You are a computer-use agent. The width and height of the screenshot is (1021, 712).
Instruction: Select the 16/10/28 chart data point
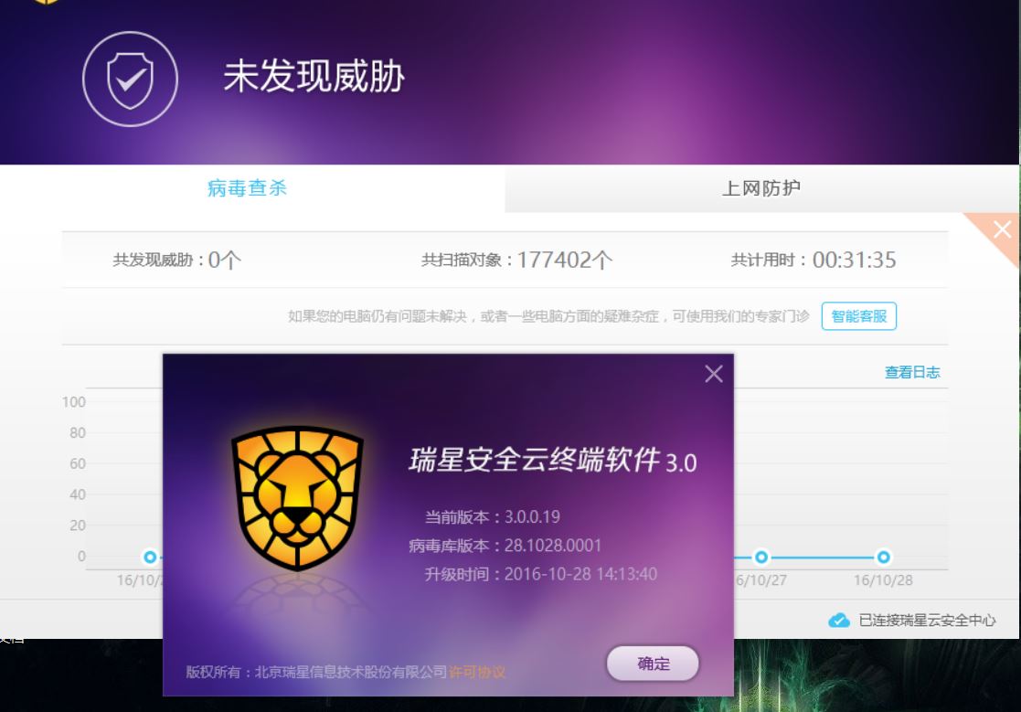coord(883,558)
